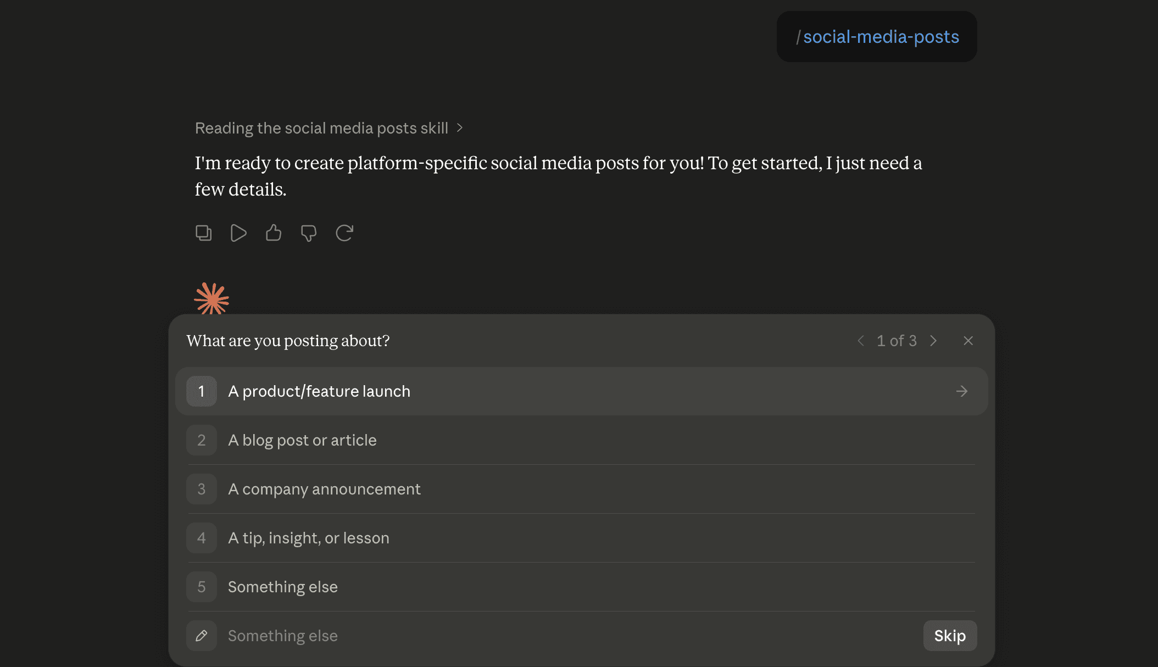1158x667 pixels.
Task: Click 'What are you posting about?' heading
Action: click(288, 341)
